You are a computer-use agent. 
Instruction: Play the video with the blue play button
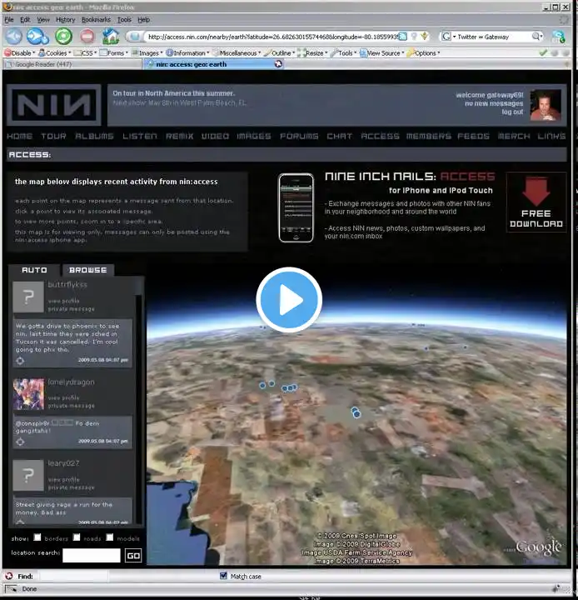pos(289,300)
